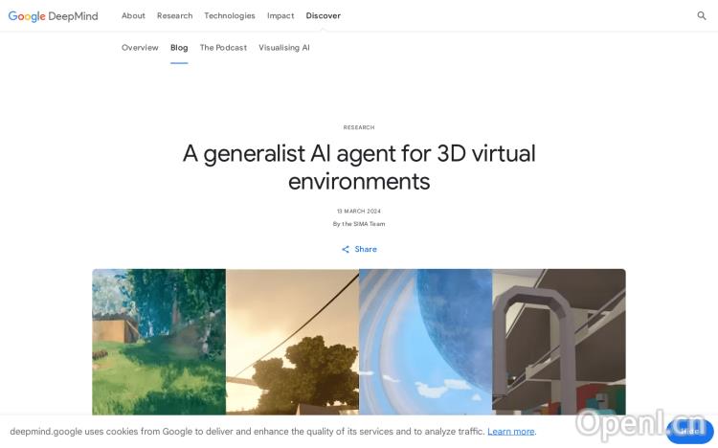Open the Discover navigation item
The height and width of the screenshot is (448, 718).
[x=323, y=16]
